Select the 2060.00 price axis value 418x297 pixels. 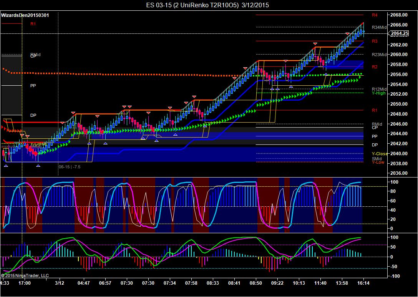(399, 55)
